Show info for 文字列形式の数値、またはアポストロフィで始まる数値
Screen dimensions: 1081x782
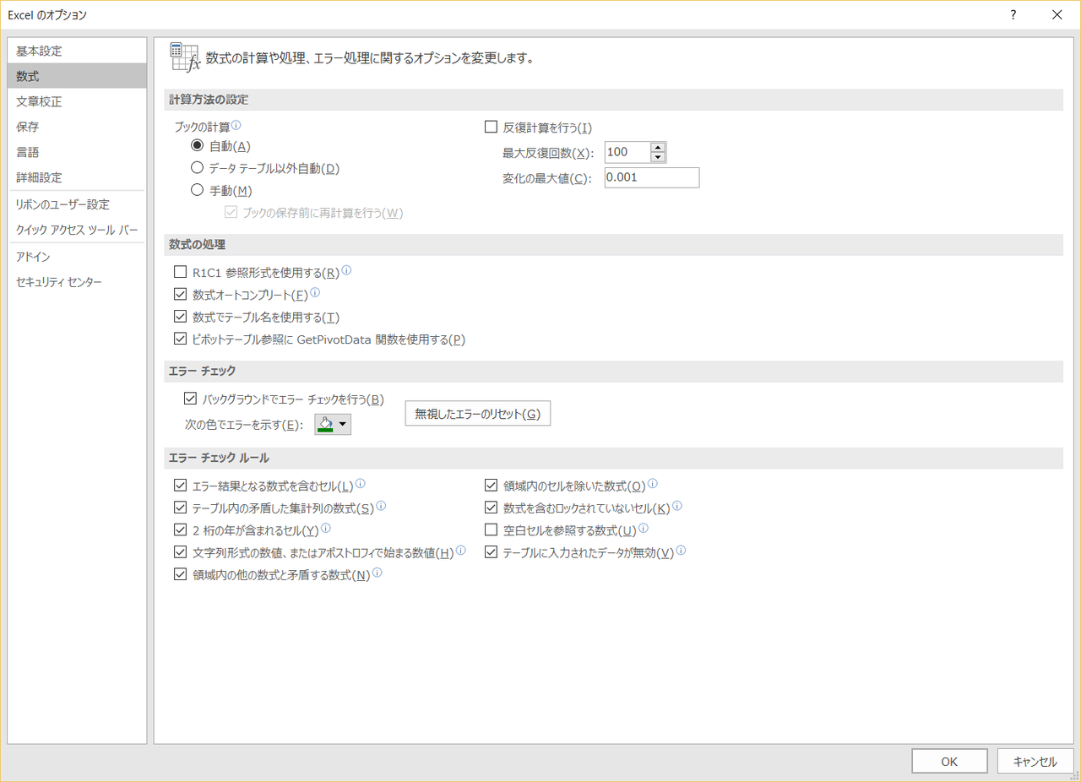click(x=461, y=551)
